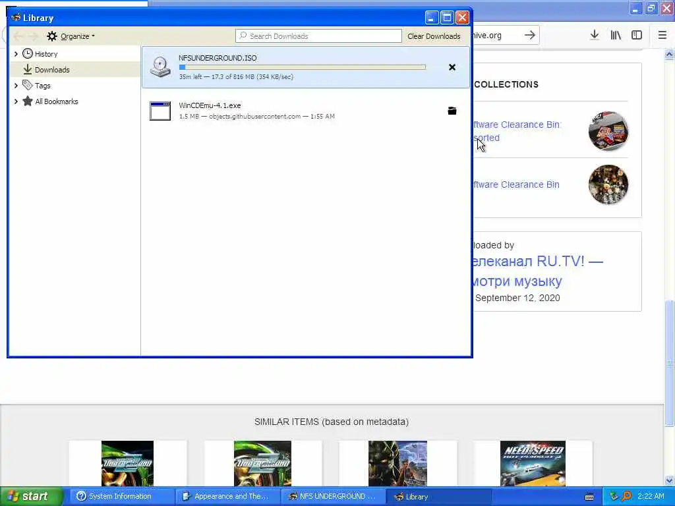Click the Library window title icon
675x506 pixels.
[16, 18]
